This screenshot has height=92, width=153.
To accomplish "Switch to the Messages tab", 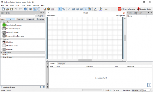I will pos(61,64).
